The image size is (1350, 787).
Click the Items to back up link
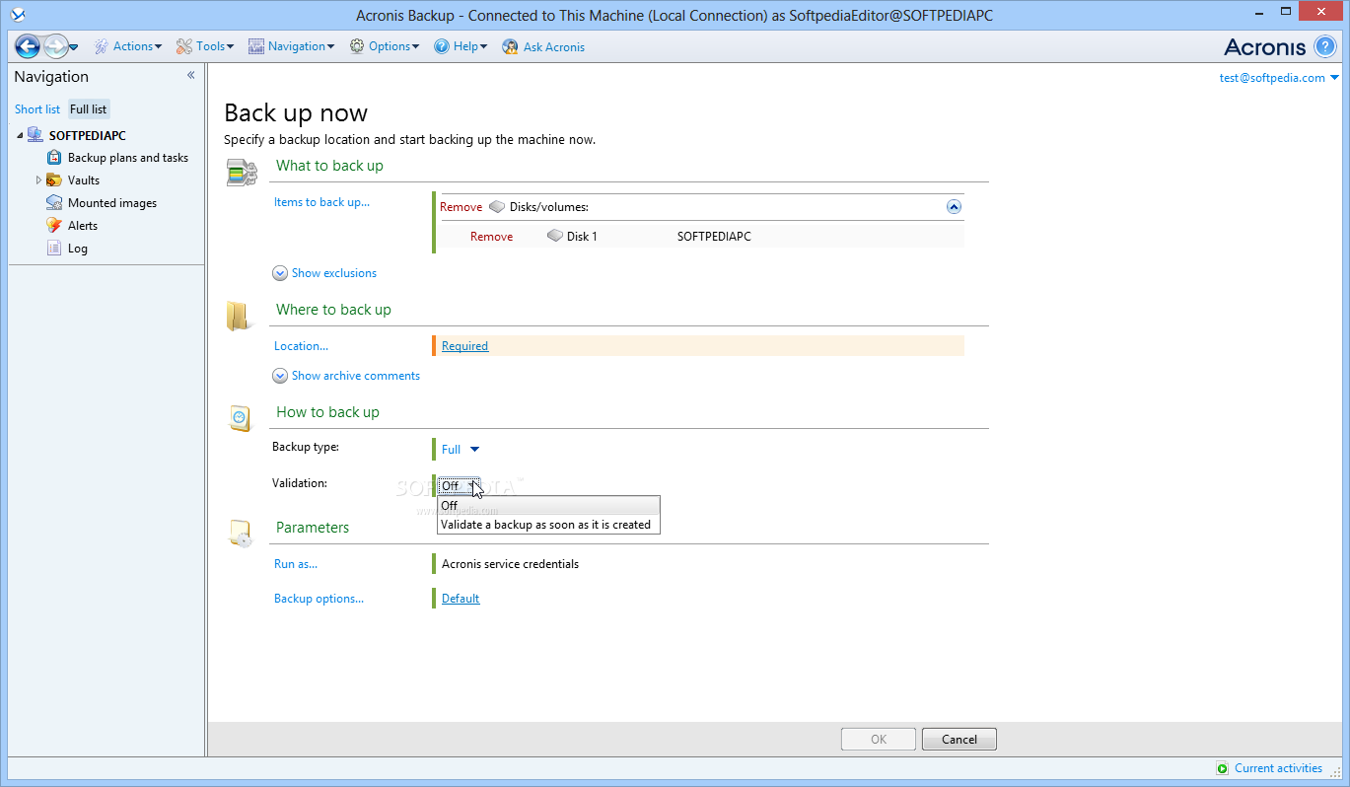pos(321,202)
